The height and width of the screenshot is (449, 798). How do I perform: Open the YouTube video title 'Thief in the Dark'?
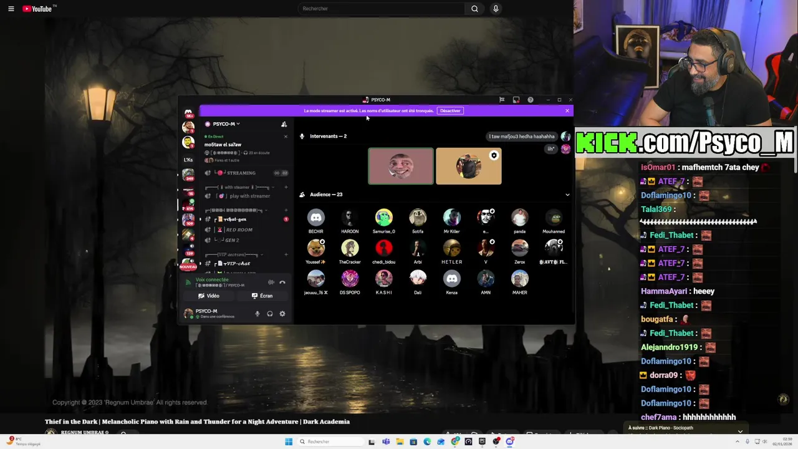(x=197, y=422)
